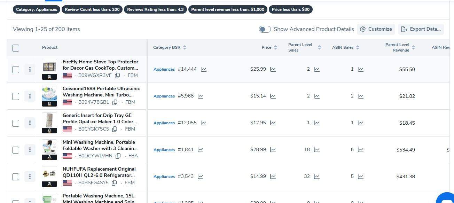The width and height of the screenshot is (454, 203).
Task: Copy ASIN B09WGXR3VF to clipboard
Action: [118, 75]
